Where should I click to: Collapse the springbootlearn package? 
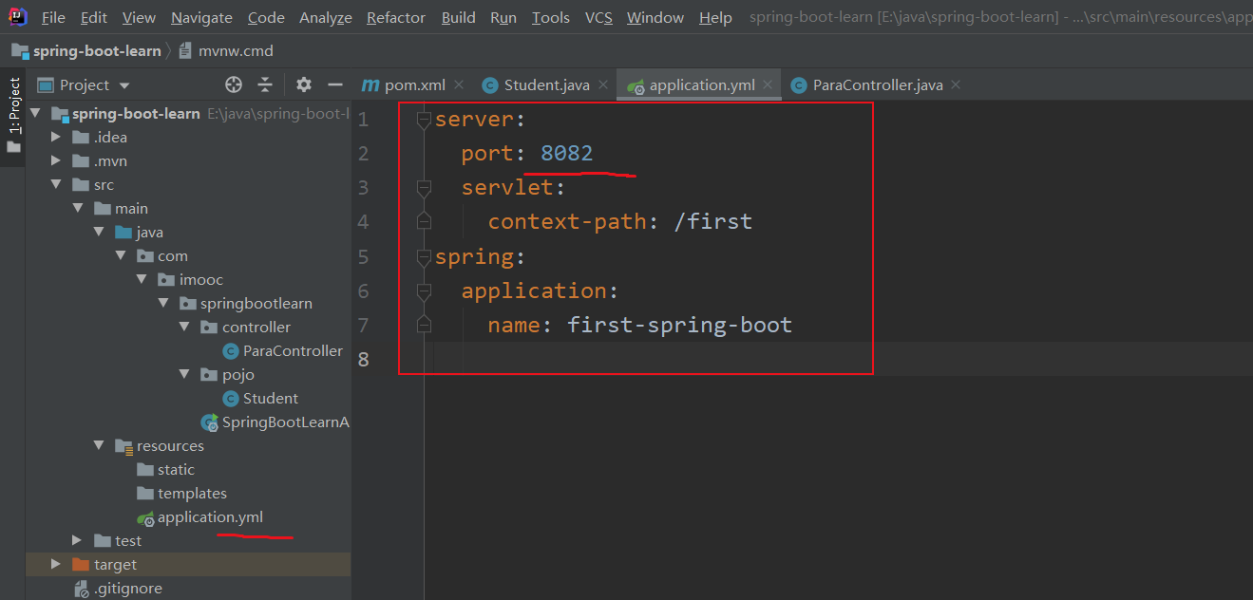tap(162, 303)
